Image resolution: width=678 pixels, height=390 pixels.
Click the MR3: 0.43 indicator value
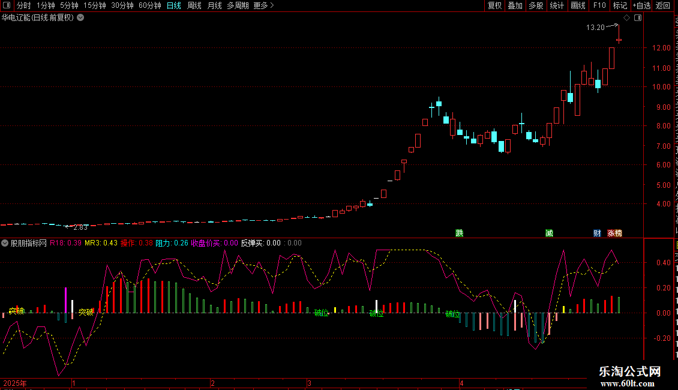point(101,243)
